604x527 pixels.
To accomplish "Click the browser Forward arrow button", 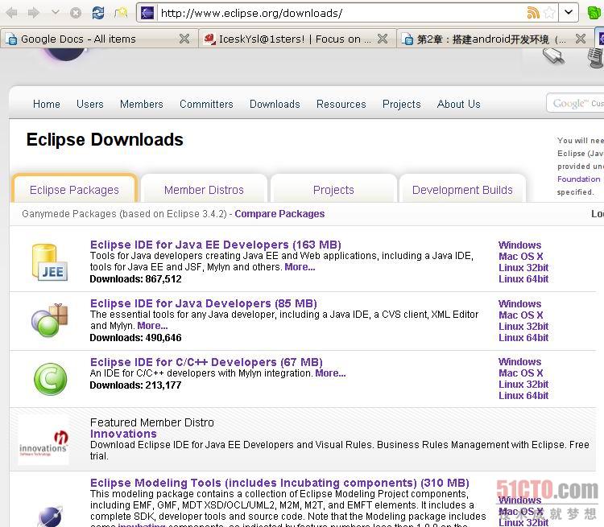I will coord(34,13).
